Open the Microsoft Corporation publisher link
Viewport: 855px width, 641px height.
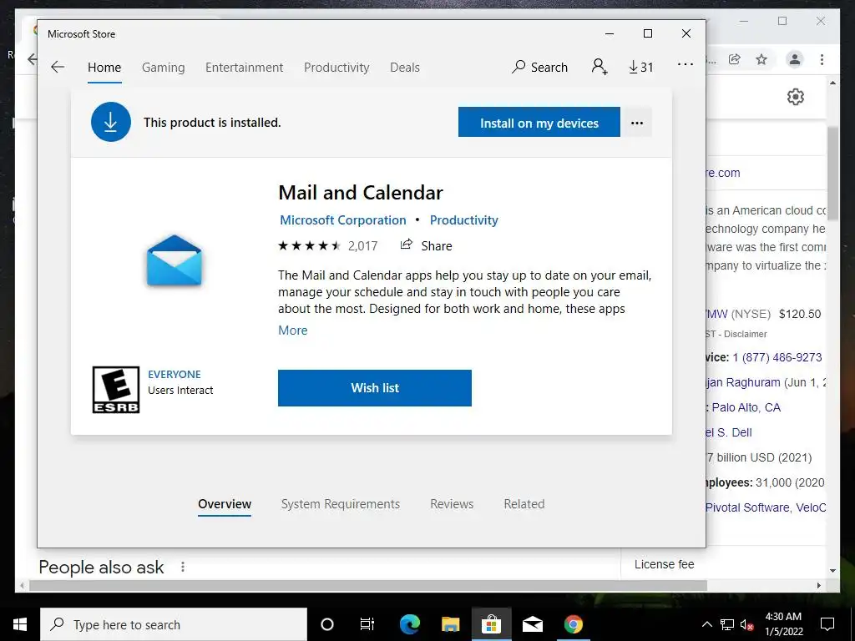[343, 220]
